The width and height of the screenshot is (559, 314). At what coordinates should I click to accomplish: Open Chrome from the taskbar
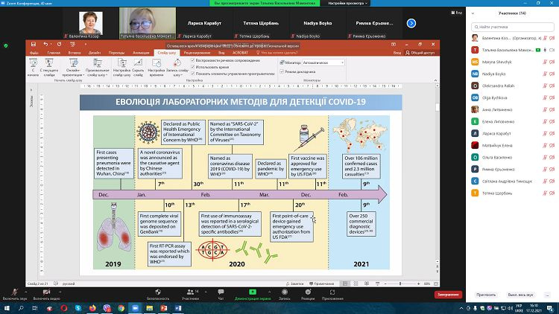121,308
